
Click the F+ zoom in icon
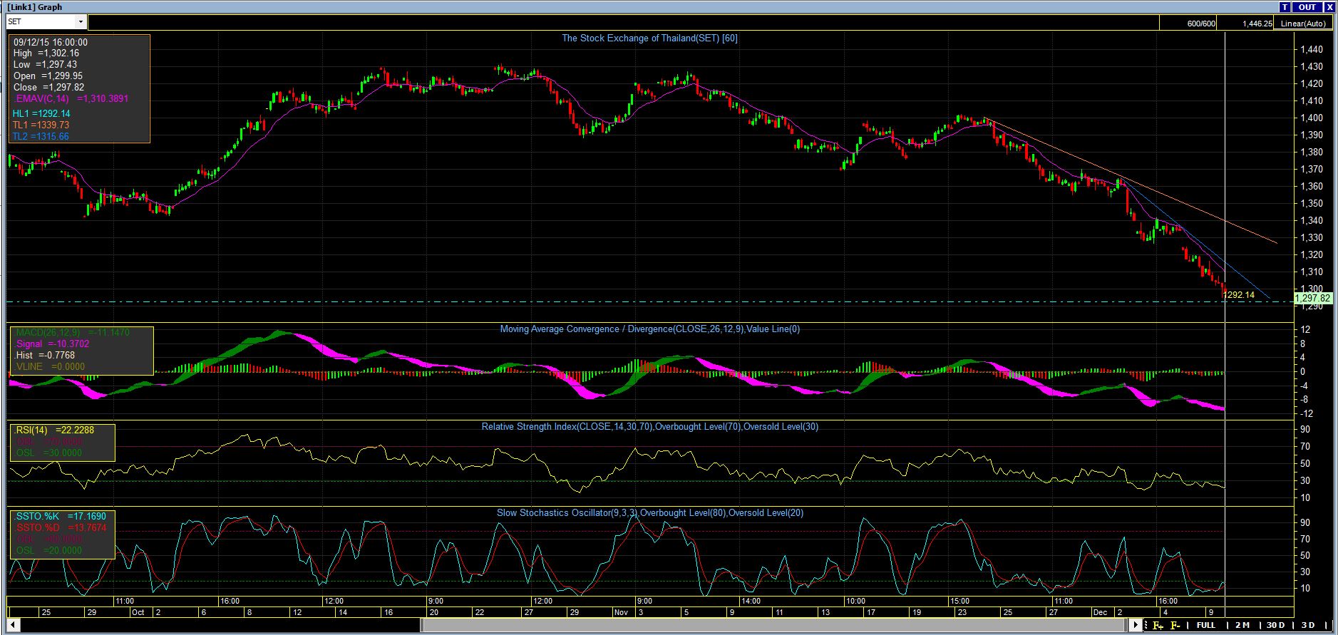(1158, 625)
